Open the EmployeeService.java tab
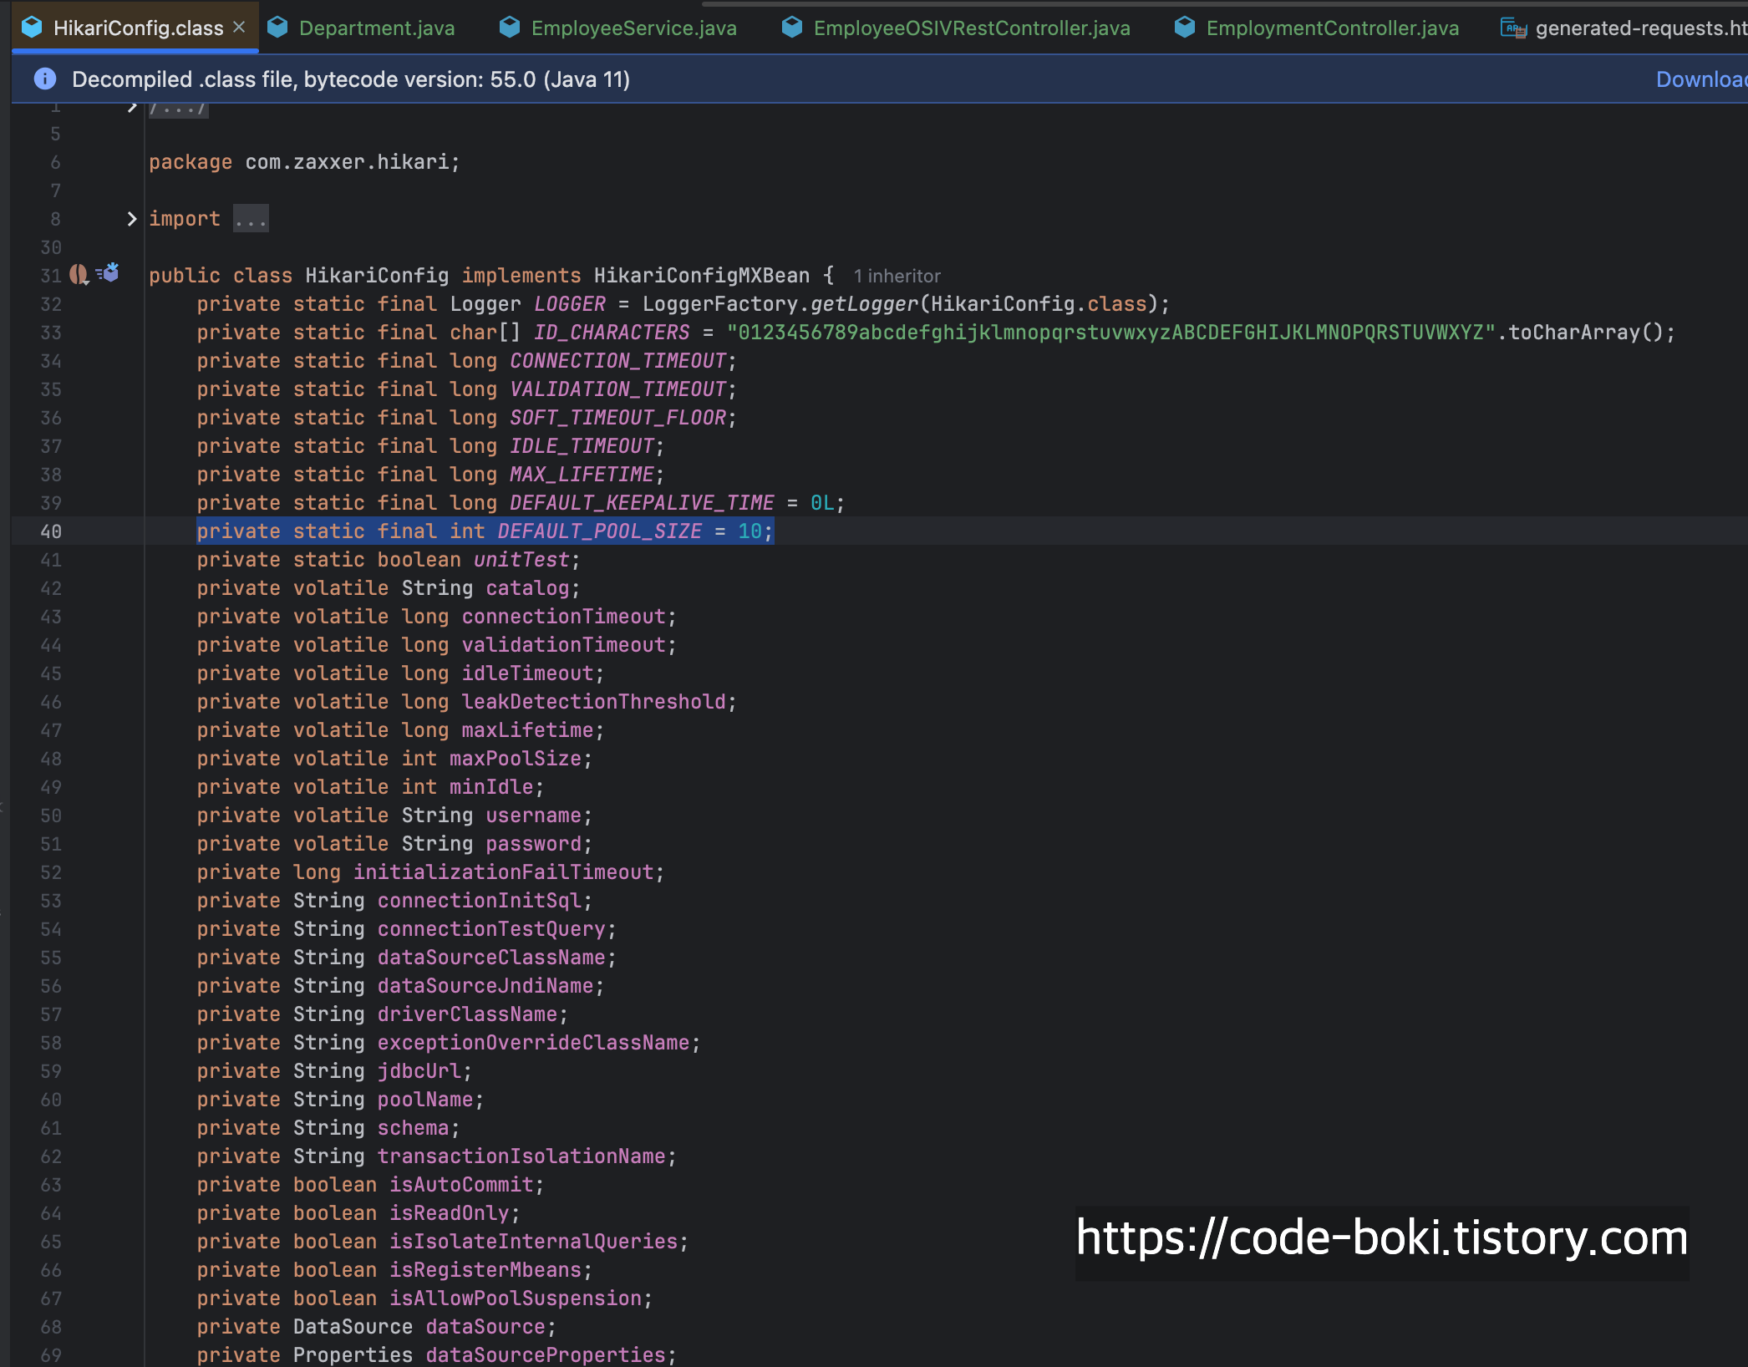 pyautogui.click(x=633, y=28)
